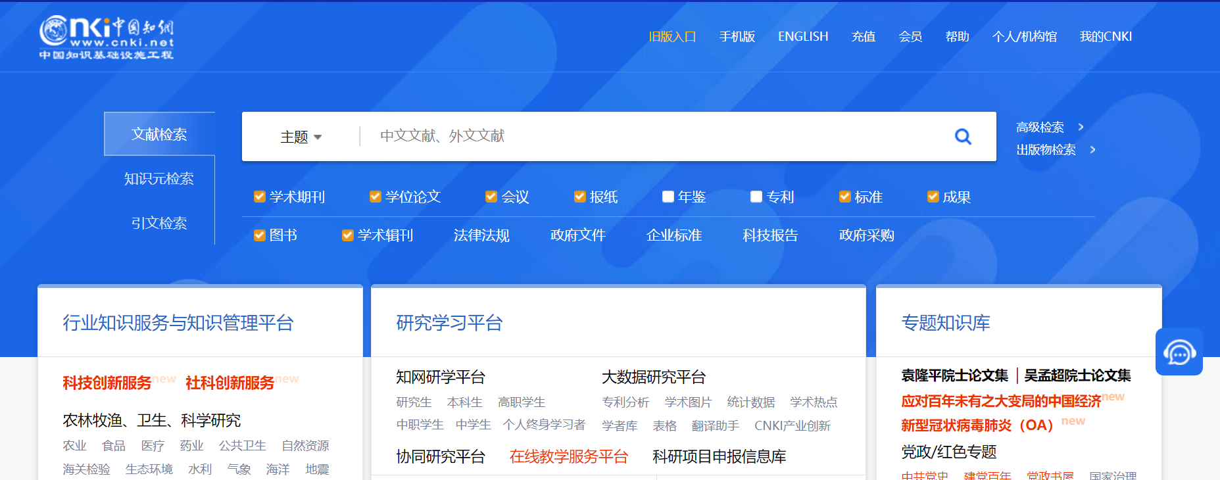Toggle the 学术期刊 checkbox
This screenshot has height=480, width=1220.
[260, 197]
